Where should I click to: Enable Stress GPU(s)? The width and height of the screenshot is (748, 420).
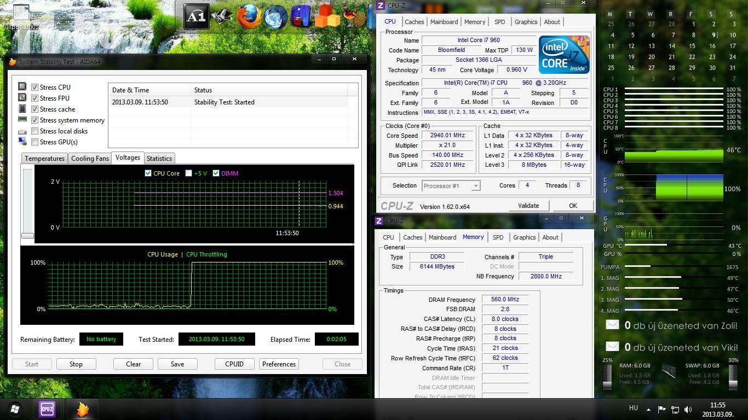[x=34, y=142]
